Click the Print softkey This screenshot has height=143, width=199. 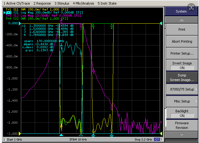[182, 29]
